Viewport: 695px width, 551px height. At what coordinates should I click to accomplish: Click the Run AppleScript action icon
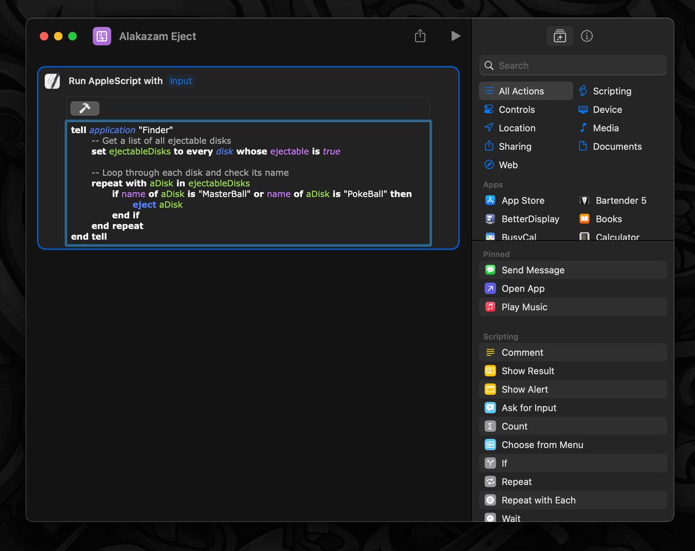tap(53, 81)
